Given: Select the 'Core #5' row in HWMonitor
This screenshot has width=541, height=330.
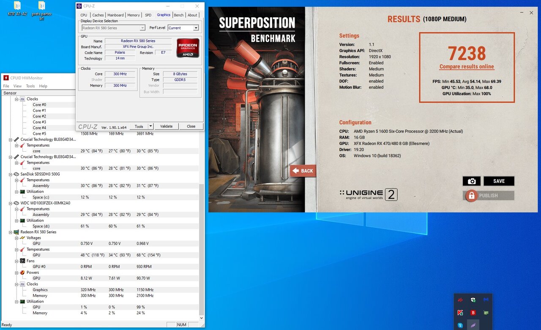Looking at the screenshot, I should [100, 134].
